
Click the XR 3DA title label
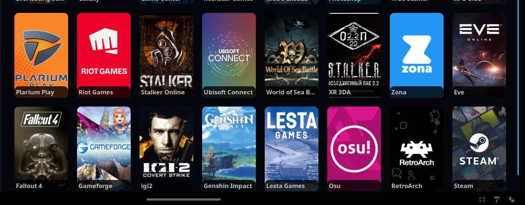tap(340, 92)
